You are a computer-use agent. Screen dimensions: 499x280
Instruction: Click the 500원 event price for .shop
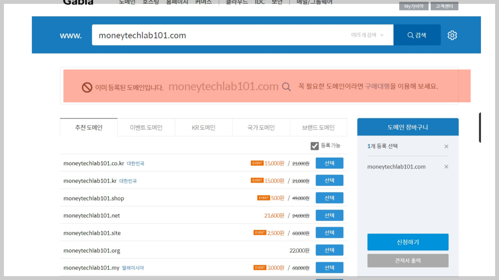[277, 198]
